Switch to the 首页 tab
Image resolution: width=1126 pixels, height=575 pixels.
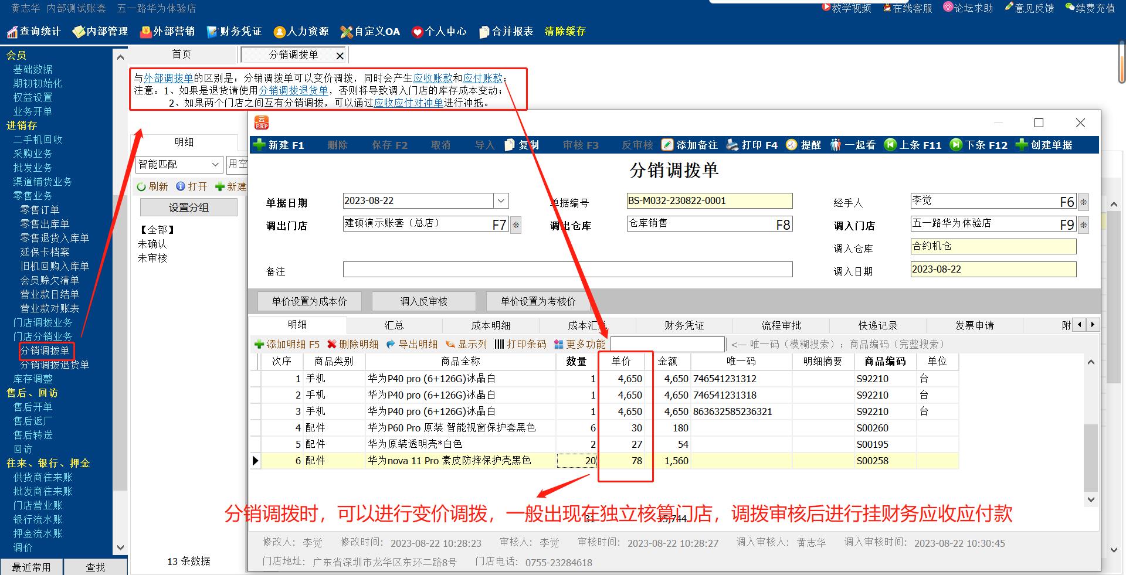[181, 55]
